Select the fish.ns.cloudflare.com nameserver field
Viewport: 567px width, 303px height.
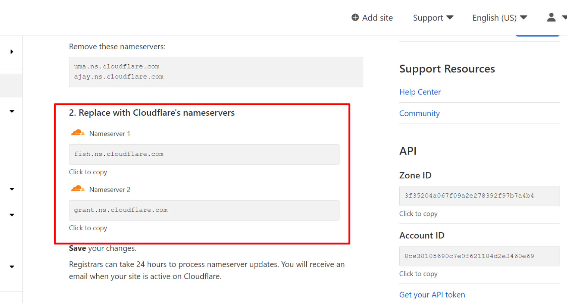pyautogui.click(x=204, y=154)
